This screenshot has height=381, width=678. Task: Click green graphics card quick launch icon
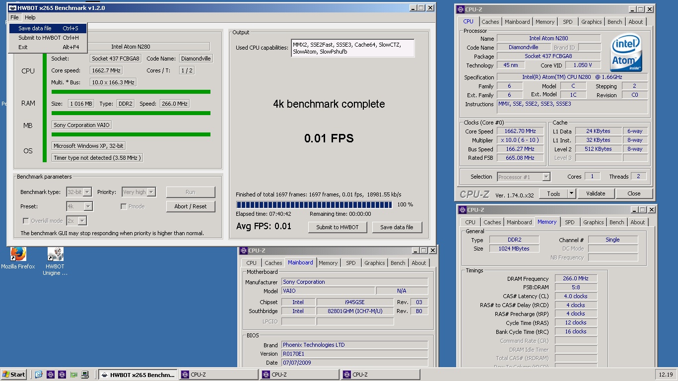pos(73,375)
